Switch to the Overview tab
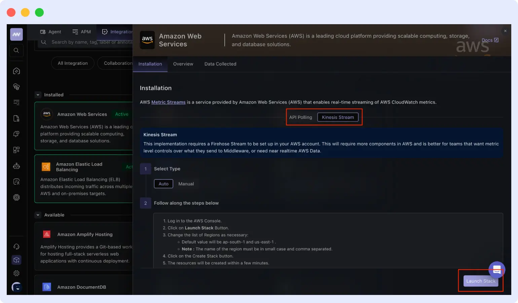 pyautogui.click(x=183, y=64)
